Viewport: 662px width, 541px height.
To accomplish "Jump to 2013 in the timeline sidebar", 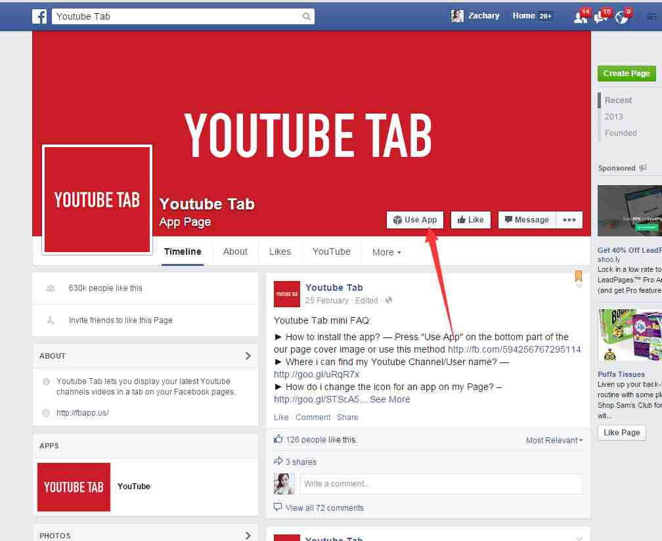I will point(613,116).
